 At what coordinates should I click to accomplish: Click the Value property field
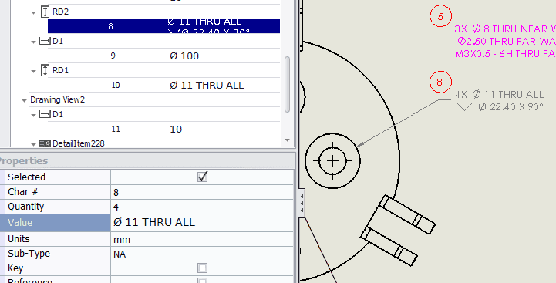point(202,222)
